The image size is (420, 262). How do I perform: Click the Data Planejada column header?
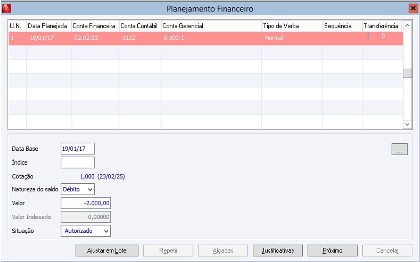click(49, 26)
